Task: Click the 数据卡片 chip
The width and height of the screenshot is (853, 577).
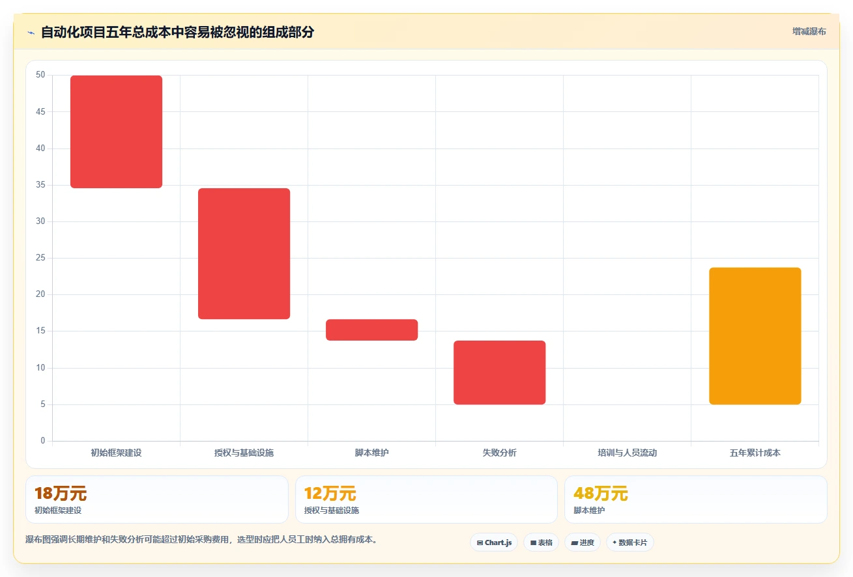Action: click(x=629, y=542)
